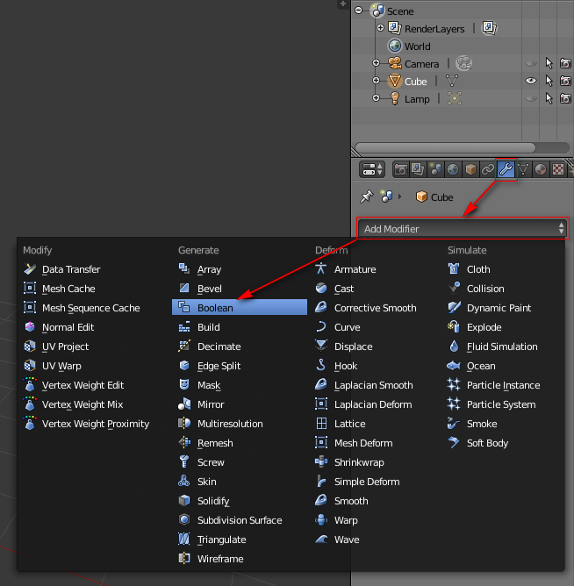
Task: Toggle Camera selectability cursor icon
Action: [549, 63]
